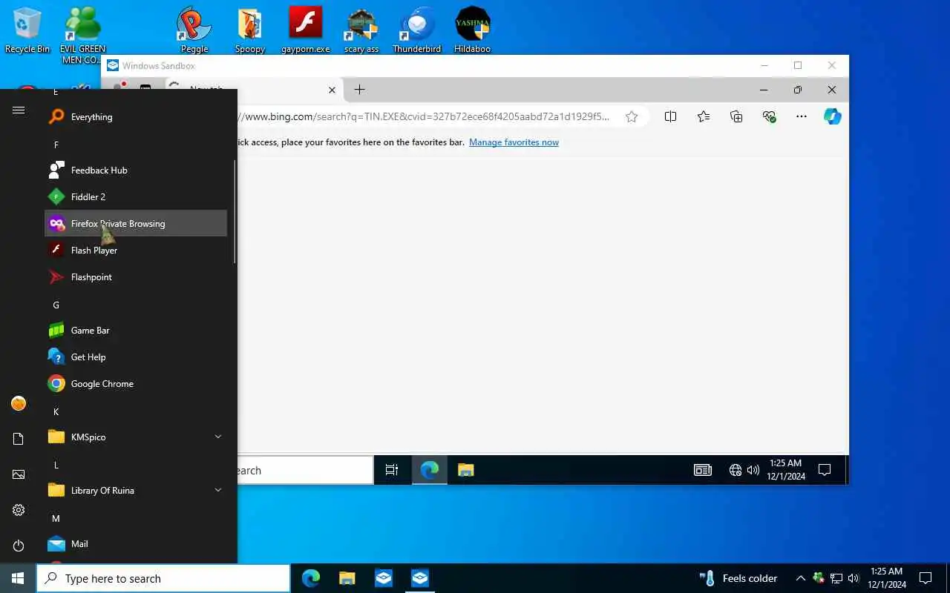The image size is (950, 593).
Task: Open File Explorer on host taskbar
Action: click(347, 578)
